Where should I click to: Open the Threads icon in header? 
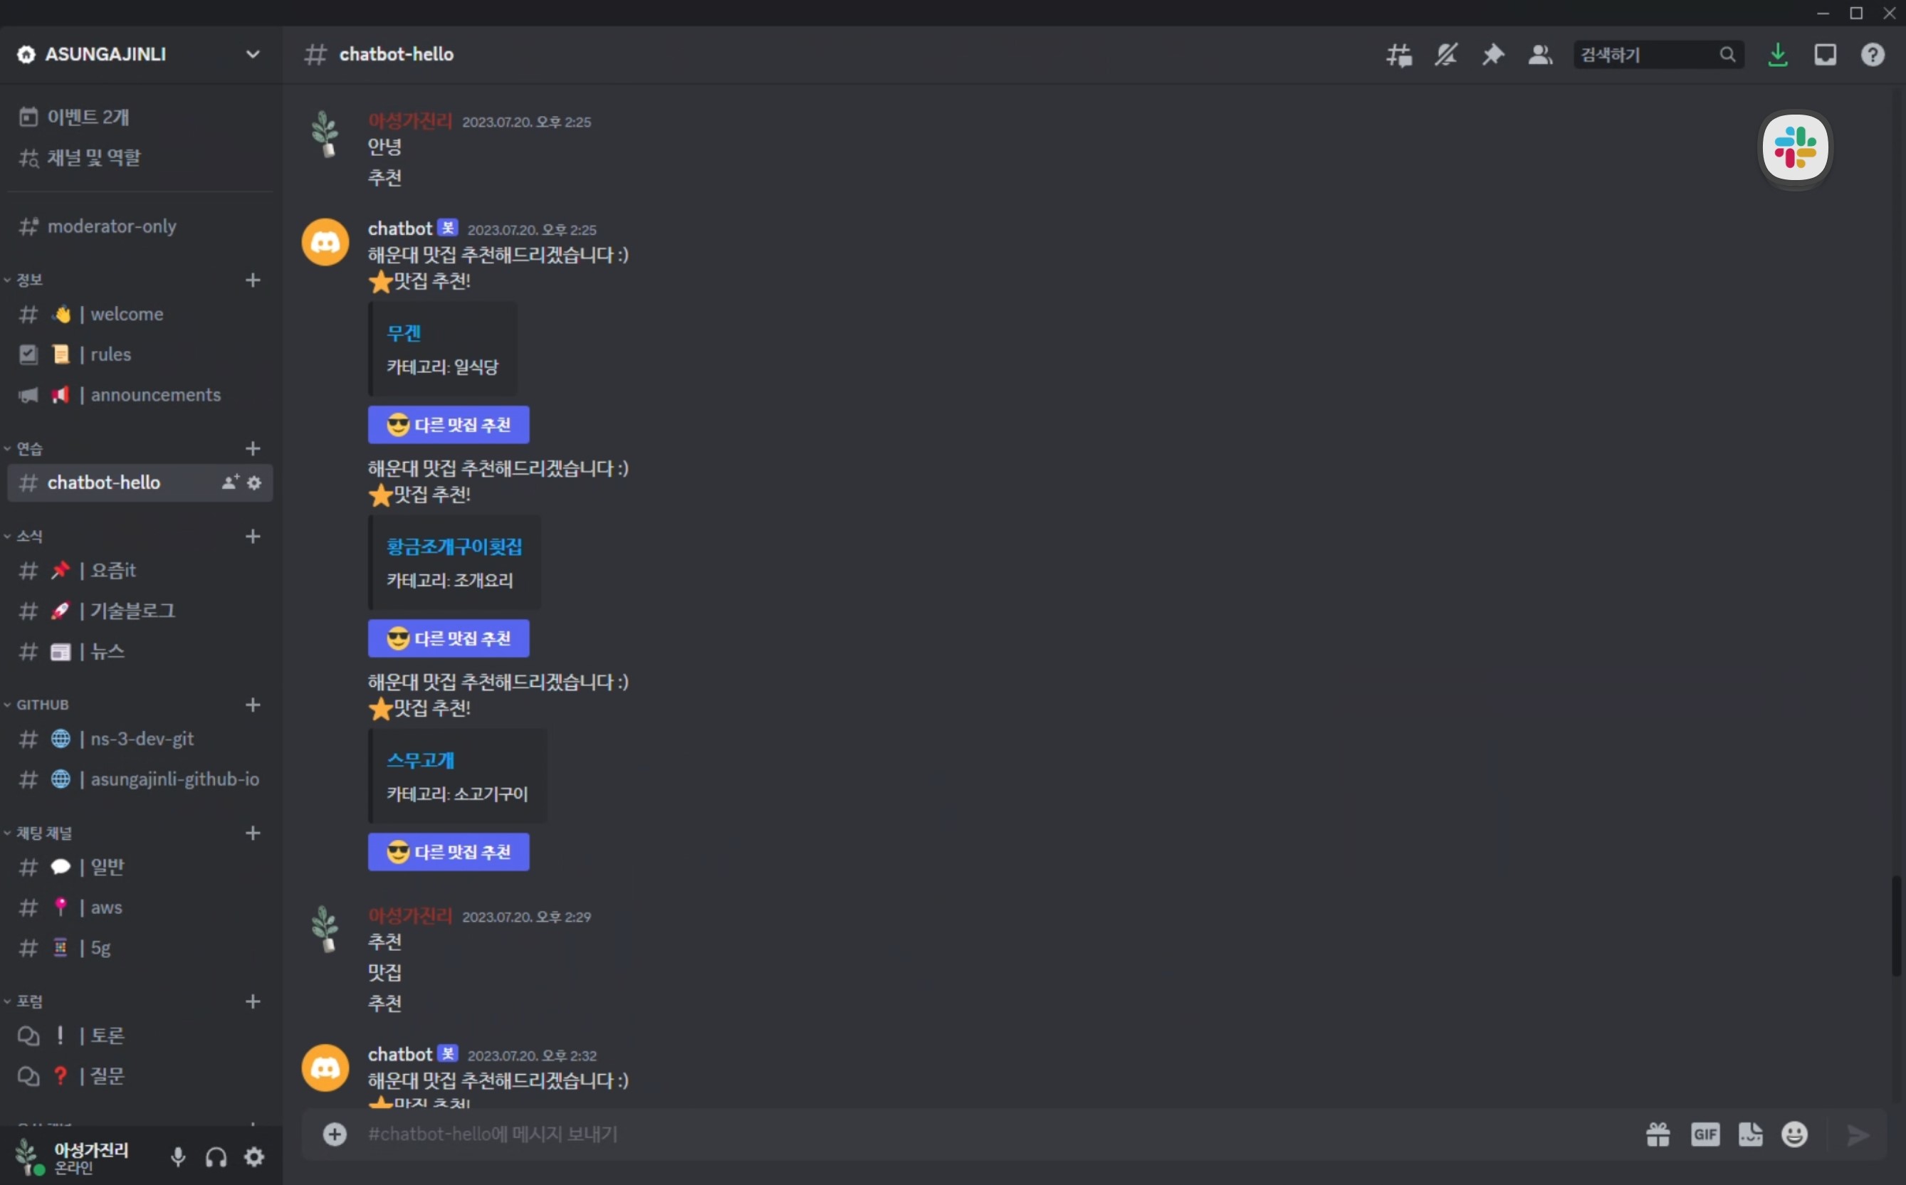[x=1399, y=55]
